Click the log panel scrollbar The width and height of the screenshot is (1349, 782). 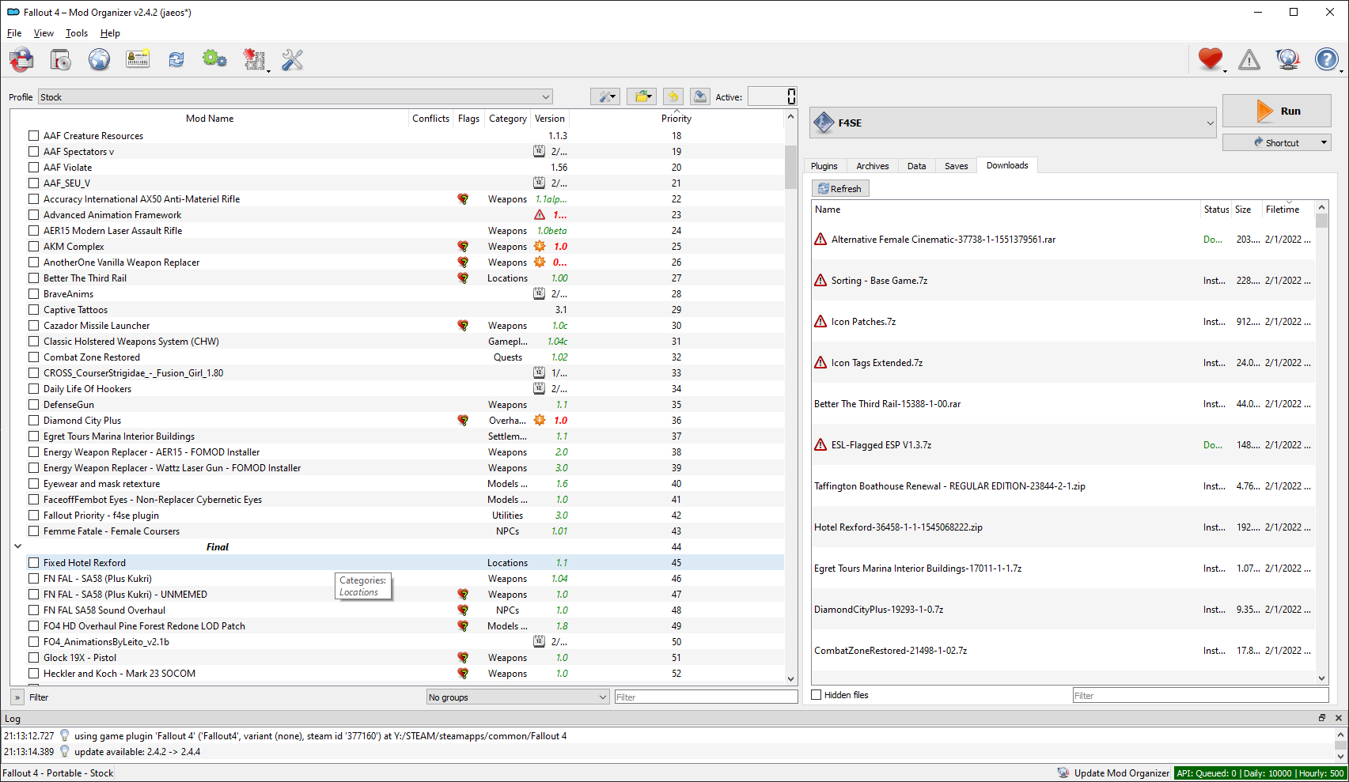(x=1340, y=744)
